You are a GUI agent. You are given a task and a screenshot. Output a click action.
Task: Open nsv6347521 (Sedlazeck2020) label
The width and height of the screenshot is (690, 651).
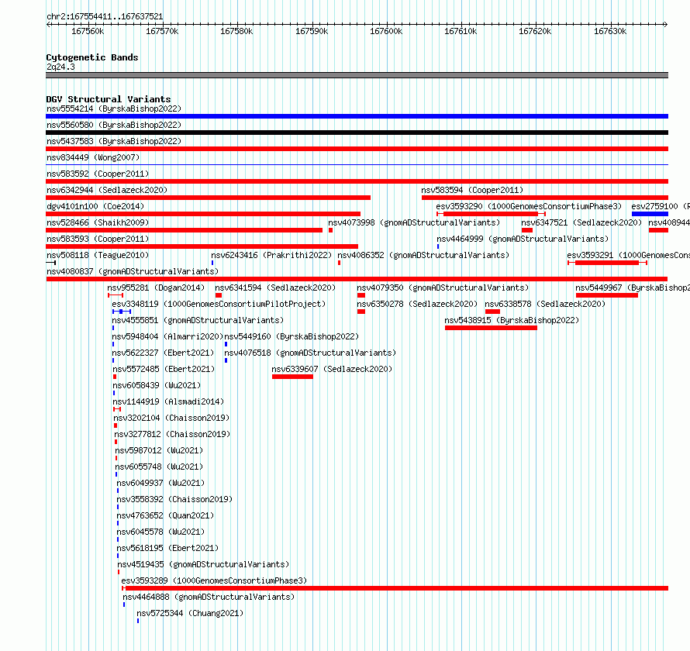tap(581, 222)
